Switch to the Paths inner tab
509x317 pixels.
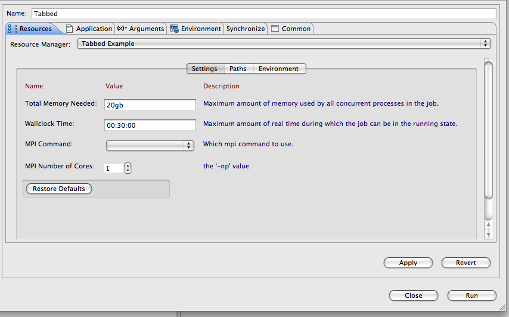click(238, 69)
